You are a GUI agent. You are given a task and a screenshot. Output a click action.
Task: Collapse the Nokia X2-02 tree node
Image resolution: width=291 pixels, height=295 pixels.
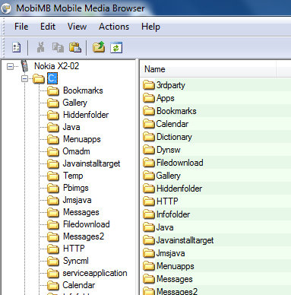click(10, 67)
